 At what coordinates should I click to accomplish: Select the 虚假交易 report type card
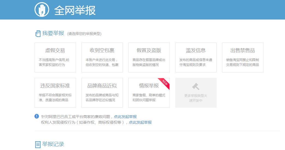pos(55,58)
